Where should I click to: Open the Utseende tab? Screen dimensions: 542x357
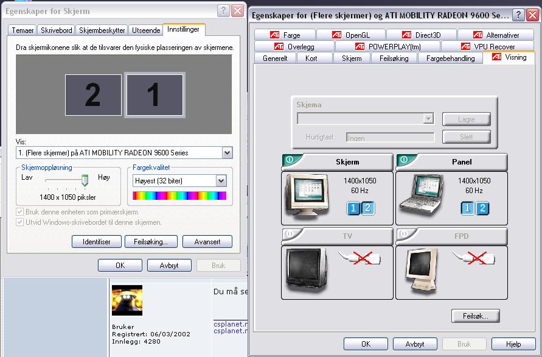(146, 30)
